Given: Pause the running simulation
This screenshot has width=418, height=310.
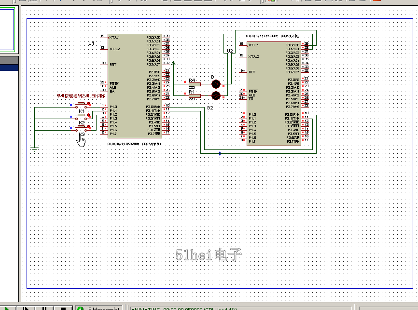Looking at the screenshot, I should pos(44,309).
